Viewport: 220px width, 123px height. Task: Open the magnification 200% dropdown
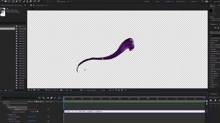(x=40, y=90)
